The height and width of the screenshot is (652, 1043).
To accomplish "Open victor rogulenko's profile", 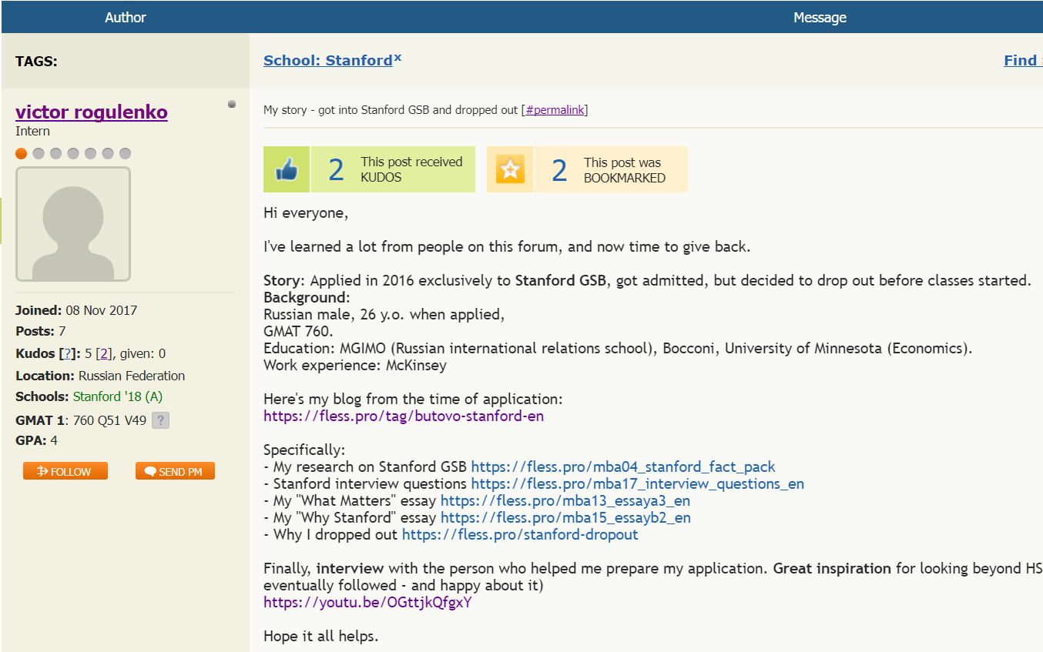I will [91, 112].
